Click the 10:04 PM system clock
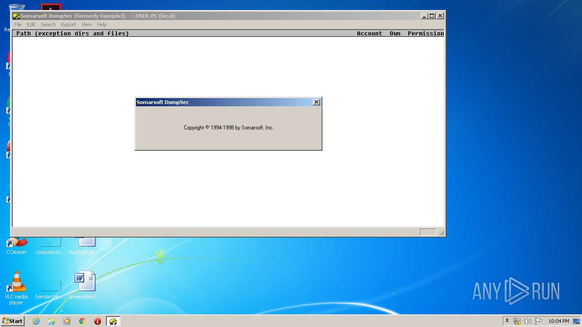 [558, 321]
